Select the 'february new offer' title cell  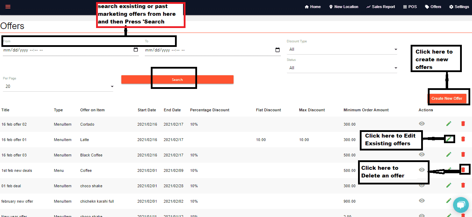(17, 201)
